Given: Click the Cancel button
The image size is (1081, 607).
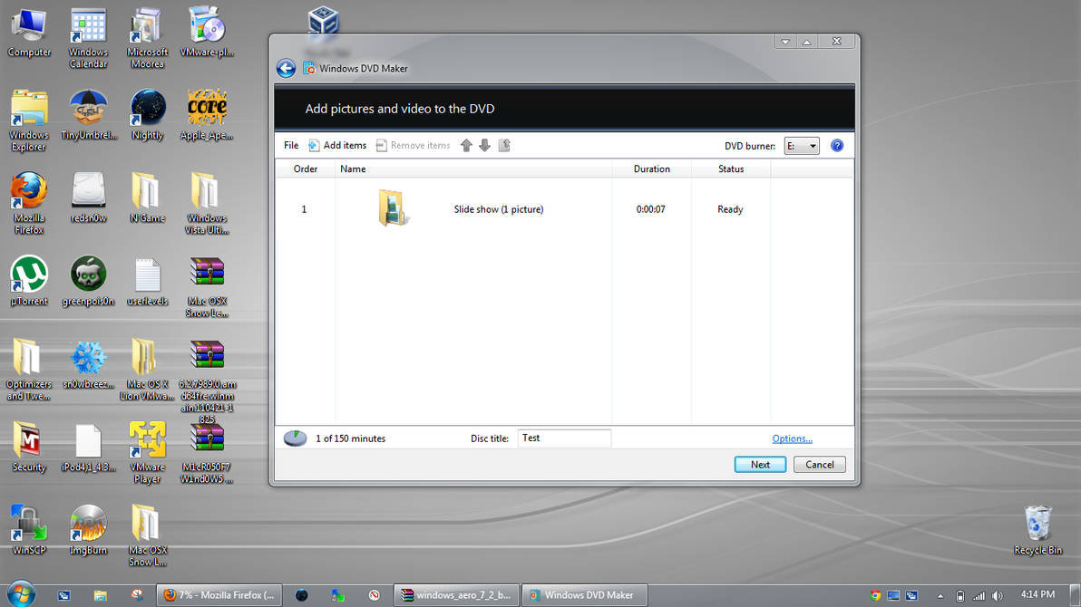Looking at the screenshot, I should 819,464.
